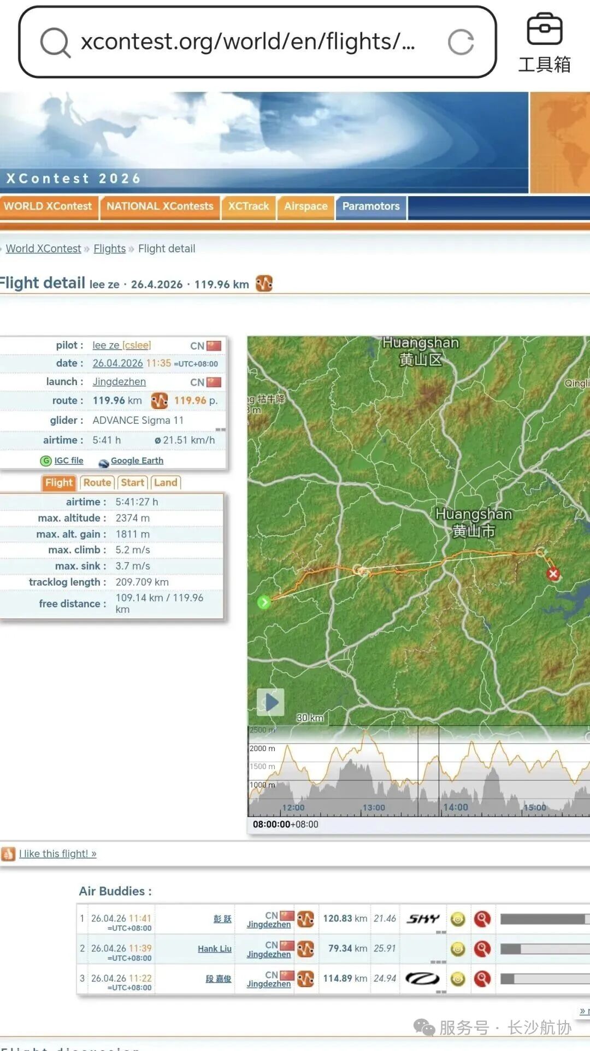Screen dimensions: 590x1051
Task: Click yellow round icon in Hank Liu row
Action: 458,949
